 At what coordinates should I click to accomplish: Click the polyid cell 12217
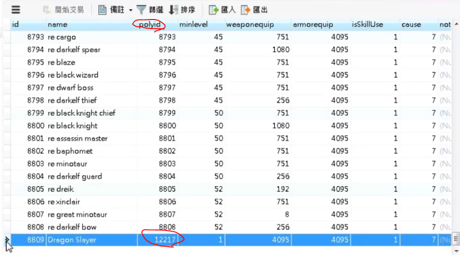tap(157, 240)
